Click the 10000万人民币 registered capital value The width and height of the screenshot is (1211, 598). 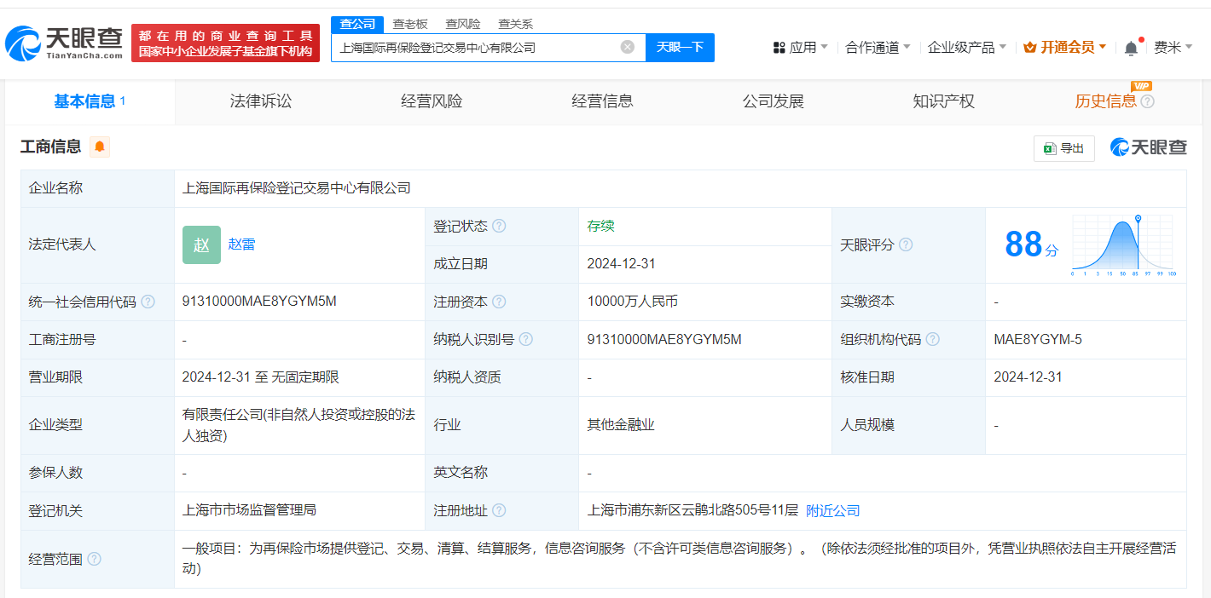pyautogui.click(x=633, y=302)
